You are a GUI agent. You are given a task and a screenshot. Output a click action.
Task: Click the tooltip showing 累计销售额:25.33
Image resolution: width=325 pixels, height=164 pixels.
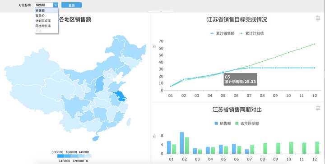pos(241,79)
